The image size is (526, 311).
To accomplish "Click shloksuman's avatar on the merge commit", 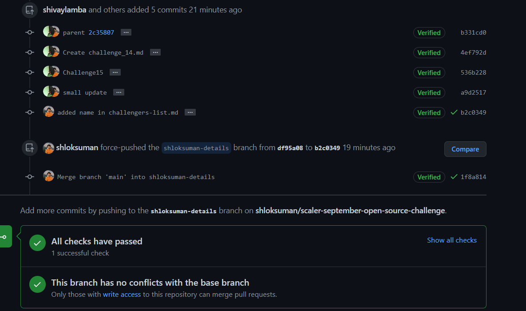I will point(49,176).
